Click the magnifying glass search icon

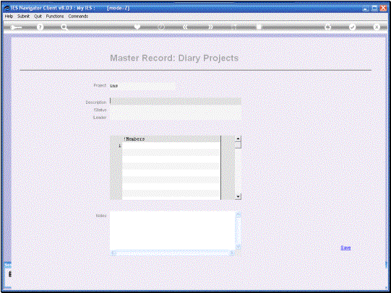pos(64,27)
